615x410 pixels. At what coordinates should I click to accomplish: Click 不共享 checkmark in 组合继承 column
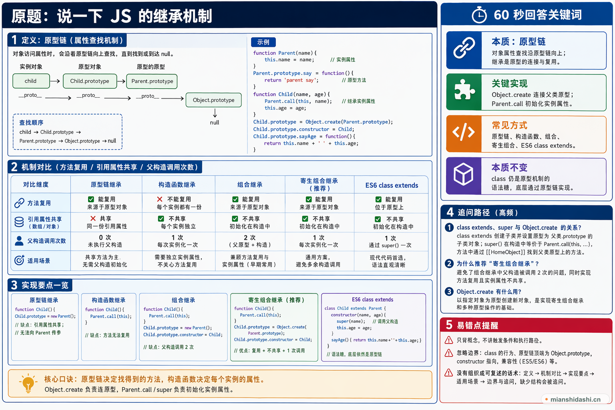coord(235,219)
